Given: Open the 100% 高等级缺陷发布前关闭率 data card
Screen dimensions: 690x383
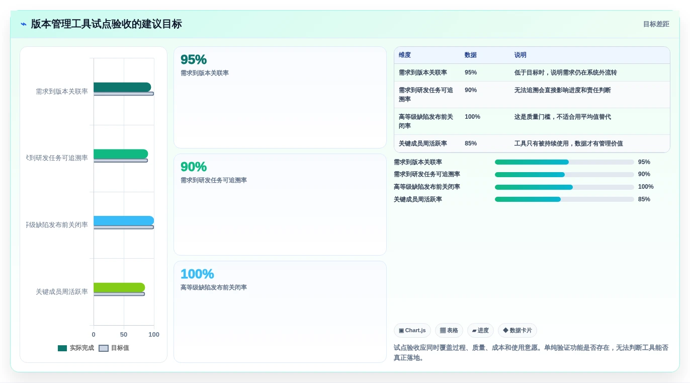Looking at the screenshot, I should pos(280,312).
